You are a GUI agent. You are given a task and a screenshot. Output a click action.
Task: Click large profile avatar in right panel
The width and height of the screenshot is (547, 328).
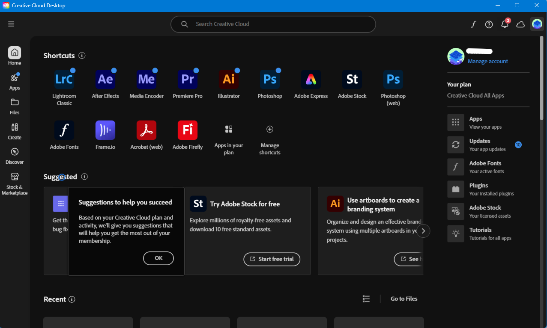(x=456, y=56)
